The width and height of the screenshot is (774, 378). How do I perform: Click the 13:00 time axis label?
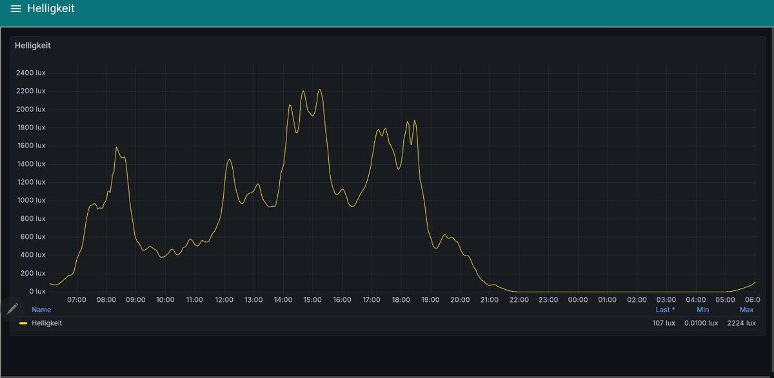point(253,300)
